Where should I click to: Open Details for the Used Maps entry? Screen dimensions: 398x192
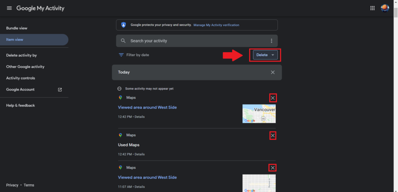pos(140,154)
